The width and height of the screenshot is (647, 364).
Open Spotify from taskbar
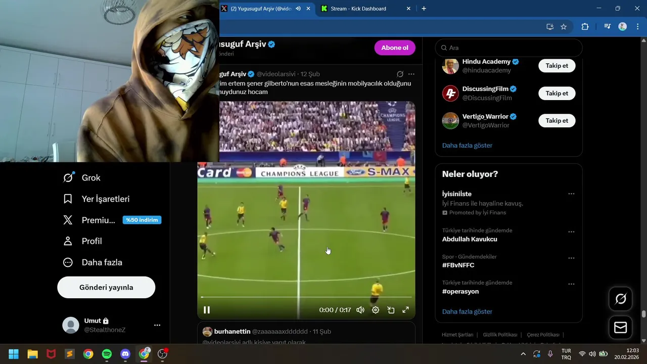pyautogui.click(x=107, y=354)
